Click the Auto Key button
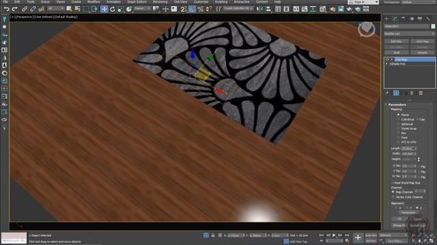This screenshot has height=245, width=437. [x=371, y=235]
